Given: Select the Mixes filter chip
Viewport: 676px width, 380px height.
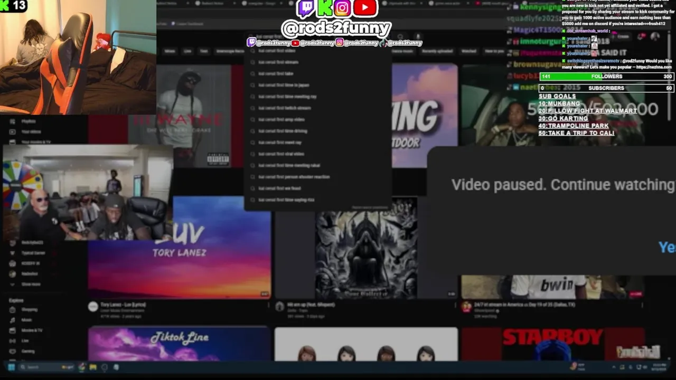Looking at the screenshot, I should pos(170,51).
